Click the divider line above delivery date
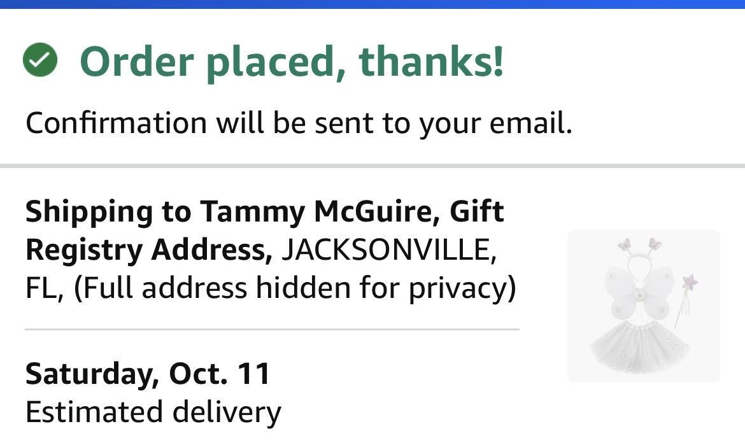This screenshot has width=745, height=445. (272, 330)
